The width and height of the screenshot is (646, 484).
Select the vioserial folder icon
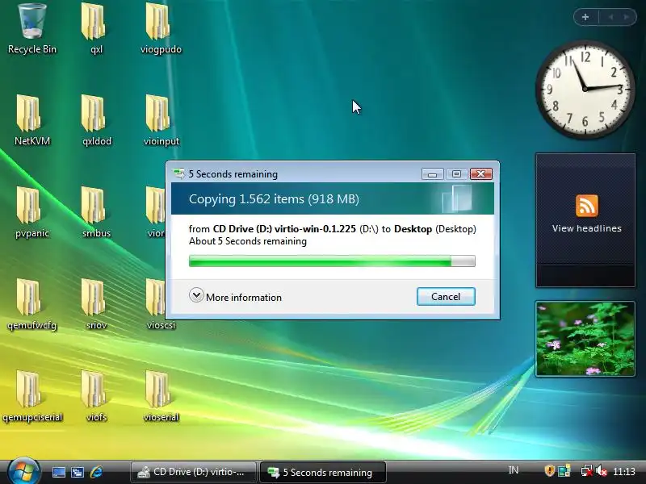point(161,397)
